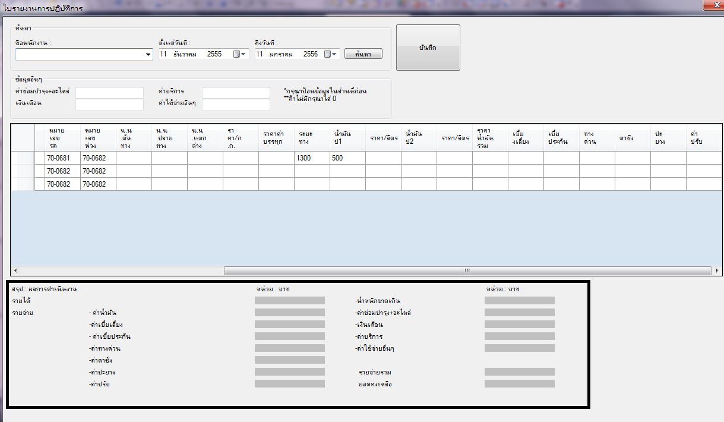Click the น้ำหนักขาด-เกิน value box in the summary
This screenshot has height=422, width=724.
coord(520,301)
